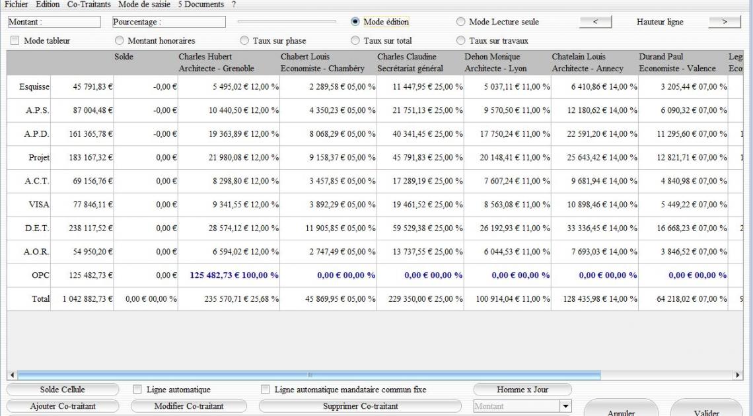Click the Ajouter Co-traitant button

point(63,406)
